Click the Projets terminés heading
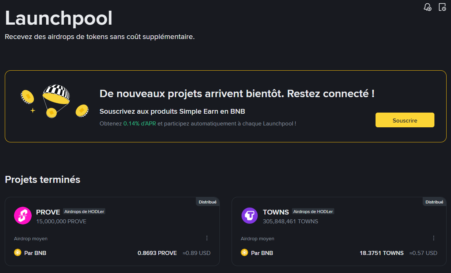451x273 pixels. click(43, 180)
